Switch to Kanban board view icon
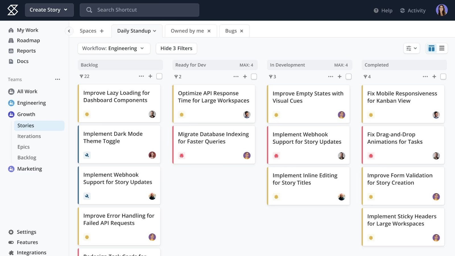The height and width of the screenshot is (256, 455). 431,48
